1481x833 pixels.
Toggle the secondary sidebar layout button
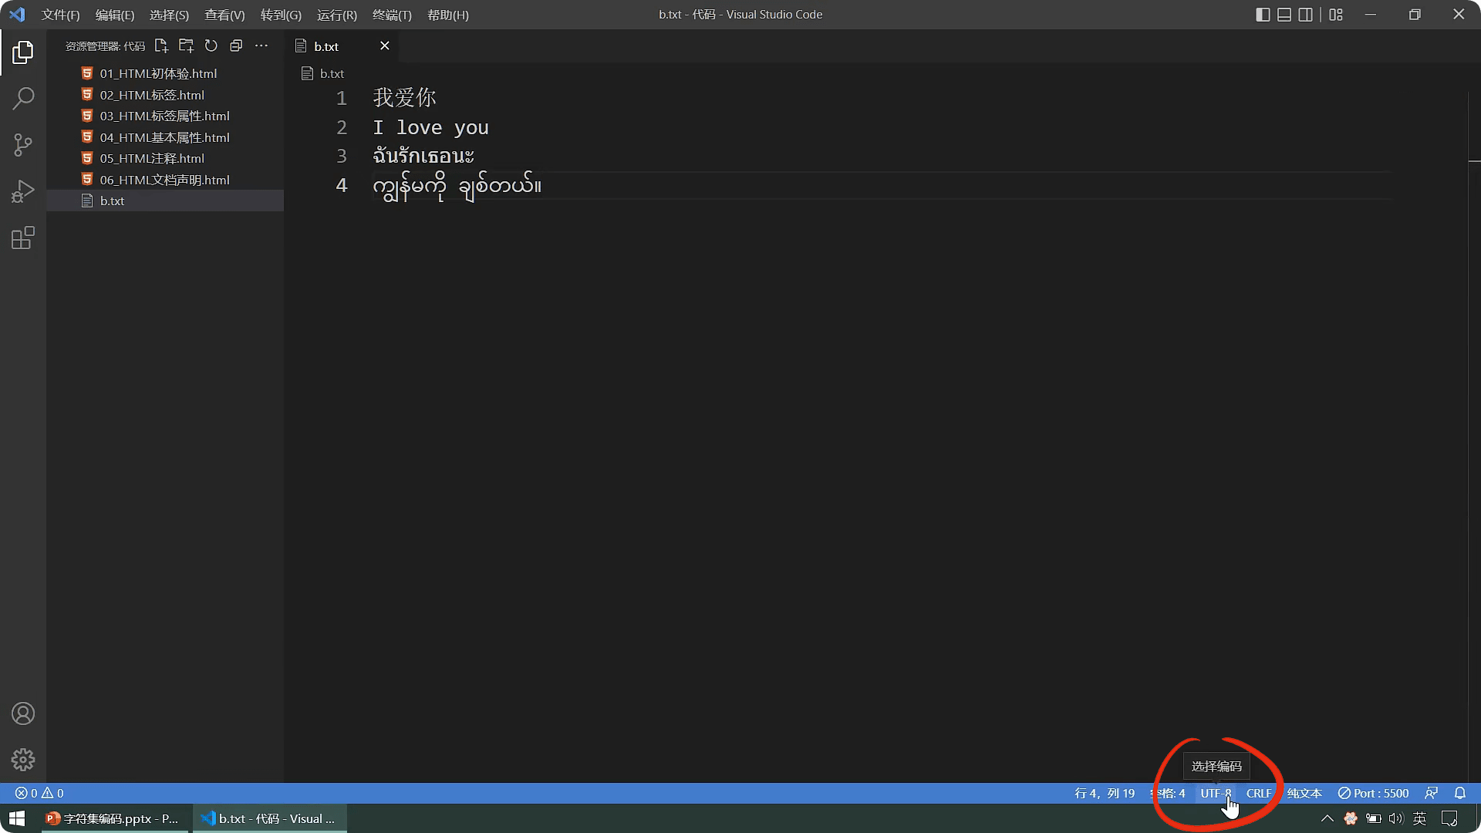point(1306,15)
